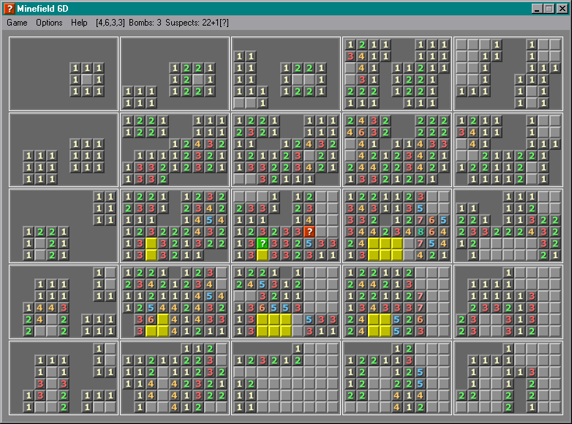Reveal the lone unrevealed cell in the top-left board
This screenshot has width=572, height=424.
pos(87,80)
